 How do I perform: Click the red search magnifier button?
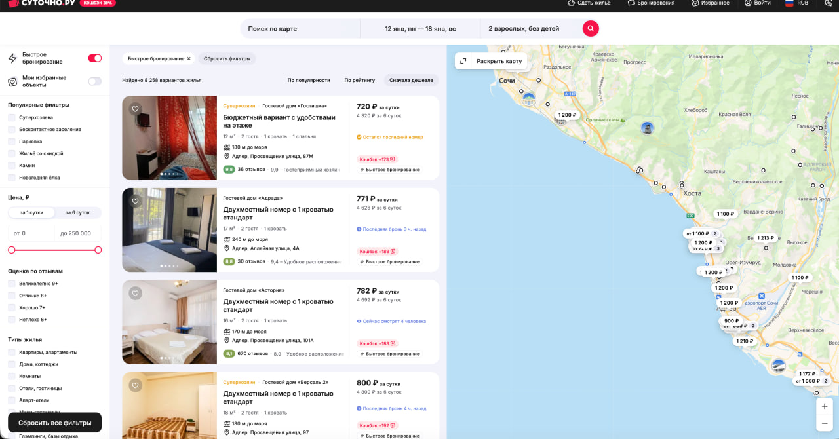click(x=591, y=28)
